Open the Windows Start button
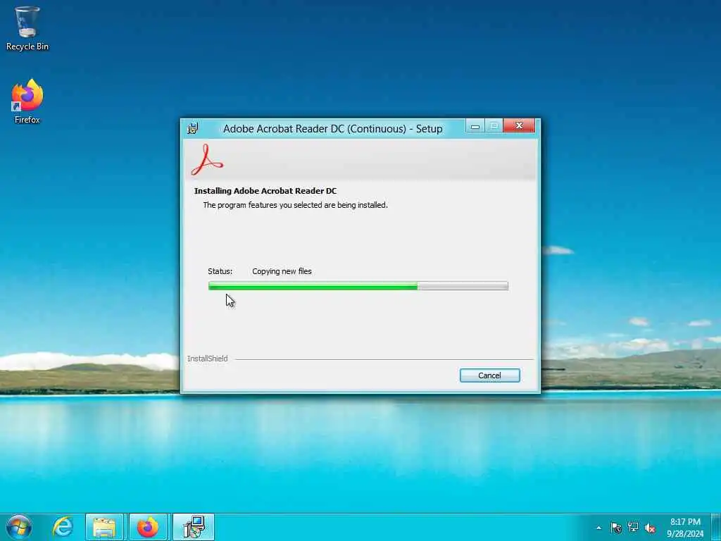This screenshot has height=541, width=721. coord(19,527)
